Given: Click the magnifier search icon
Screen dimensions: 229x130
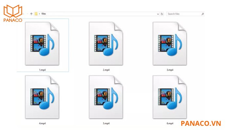Looking at the screenshot, I should [x=203, y=14].
